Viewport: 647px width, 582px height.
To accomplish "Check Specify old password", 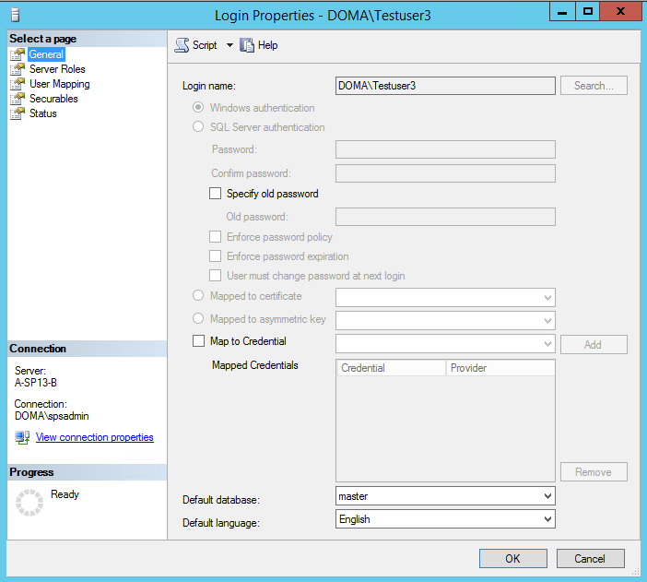I will pos(215,194).
